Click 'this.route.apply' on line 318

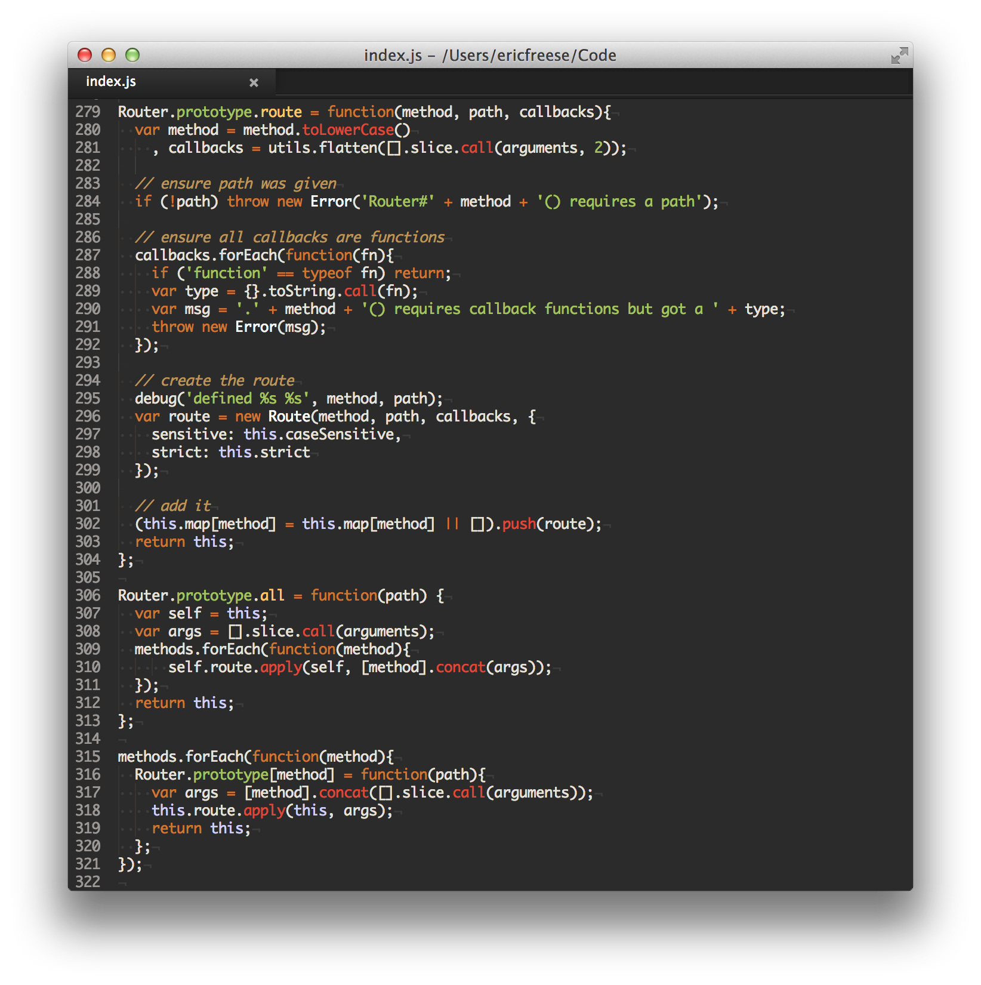[218, 810]
